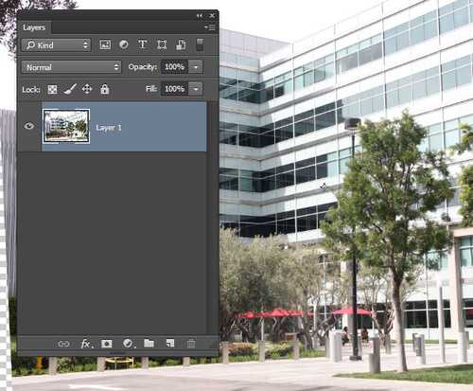Viewport: 473px width, 391px height.
Task: Open the Normal blend mode dropdown
Action: click(71, 67)
